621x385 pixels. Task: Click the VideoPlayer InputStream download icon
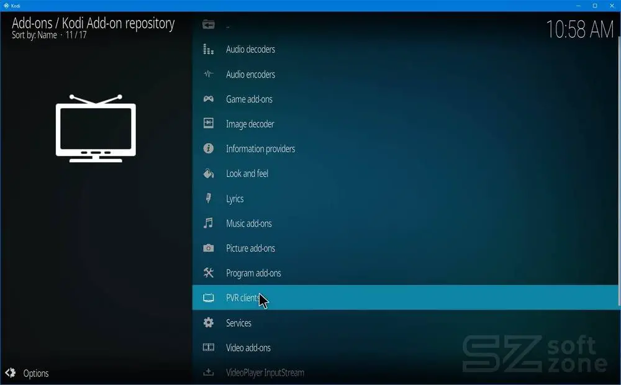pyautogui.click(x=208, y=373)
